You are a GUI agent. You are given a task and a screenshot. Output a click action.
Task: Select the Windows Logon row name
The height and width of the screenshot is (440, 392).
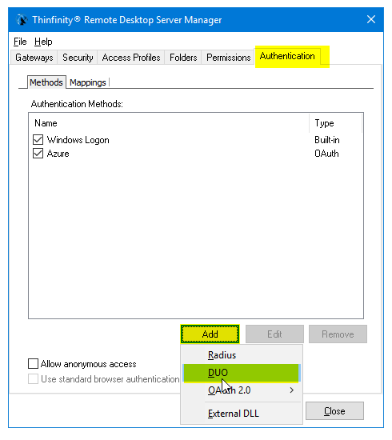[78, 140]
